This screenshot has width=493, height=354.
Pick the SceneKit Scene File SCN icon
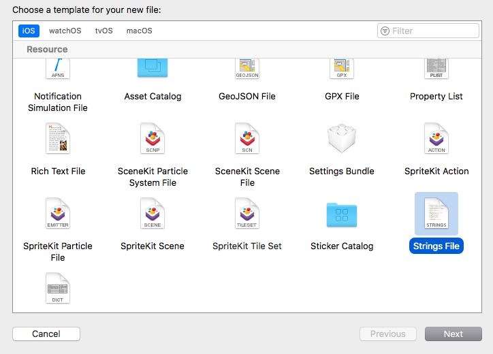coord(247,138)
